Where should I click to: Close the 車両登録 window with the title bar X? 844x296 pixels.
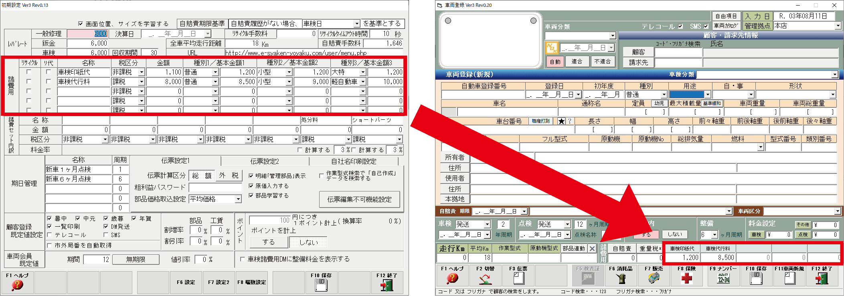coord(834,5)
